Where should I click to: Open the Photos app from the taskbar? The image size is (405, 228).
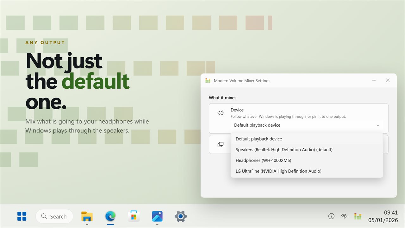(x=157, y=216)
